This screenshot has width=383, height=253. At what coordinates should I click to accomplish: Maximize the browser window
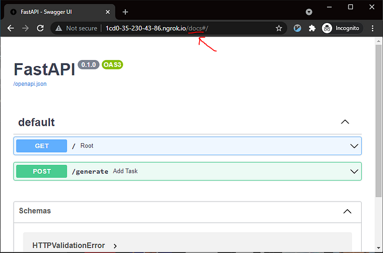coord(351,7)
